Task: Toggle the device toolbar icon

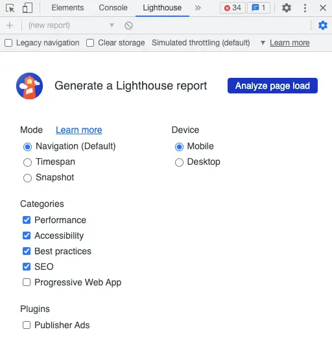Action: pyautogui.click(x=27, y=8)
